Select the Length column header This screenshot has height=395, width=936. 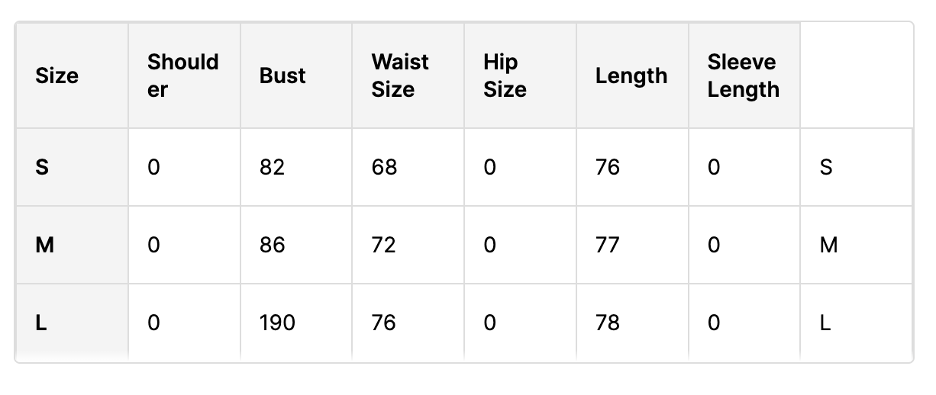[x=632, y=75]
